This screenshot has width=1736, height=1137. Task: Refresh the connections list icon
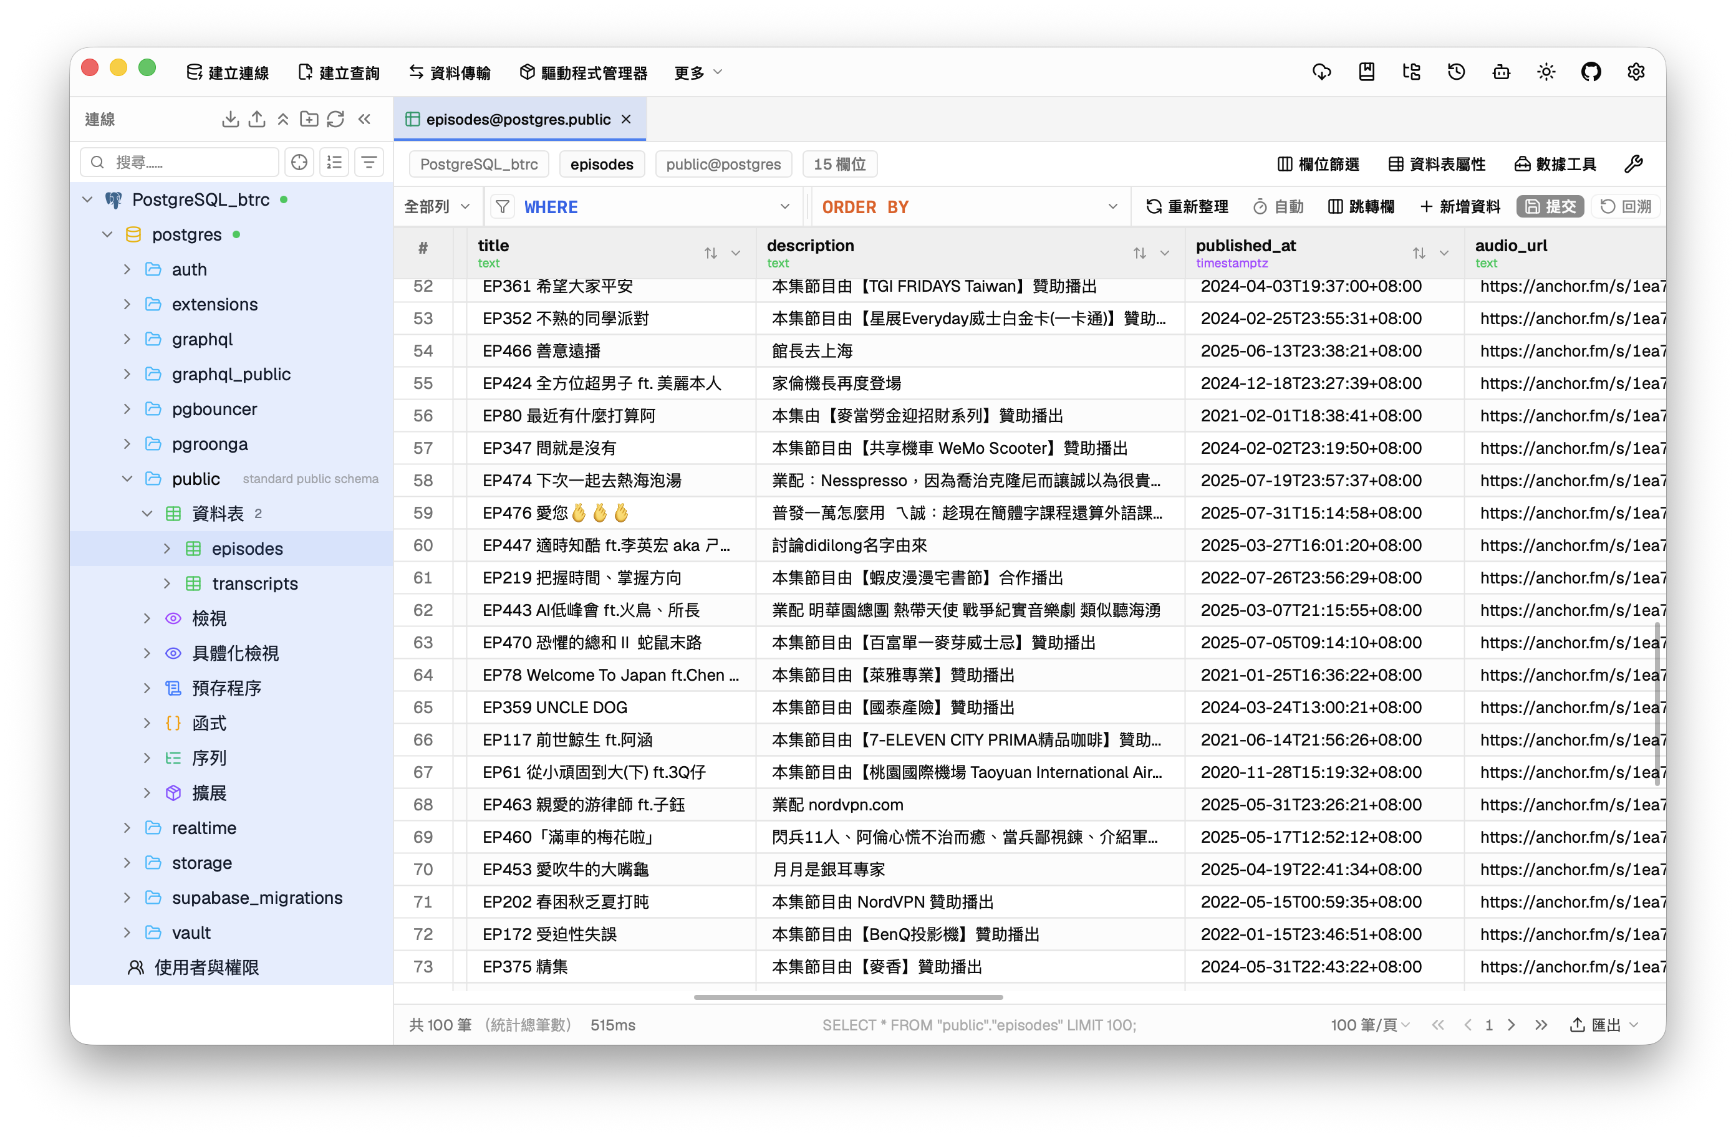pyautogui.click(x=335, y=119)
